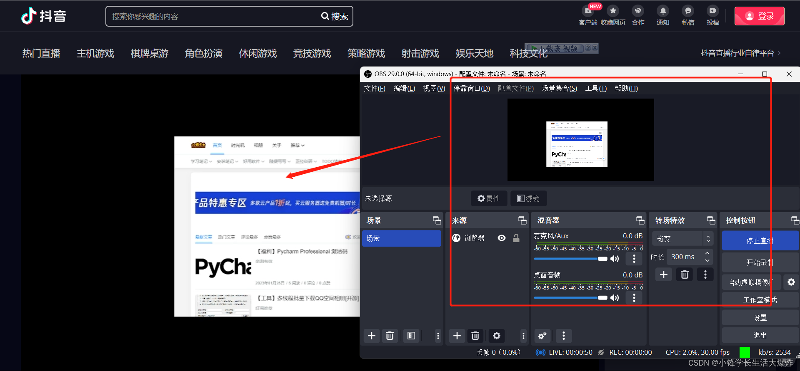
Task: Click the Douyin search input field
Action: pos(213,16)
